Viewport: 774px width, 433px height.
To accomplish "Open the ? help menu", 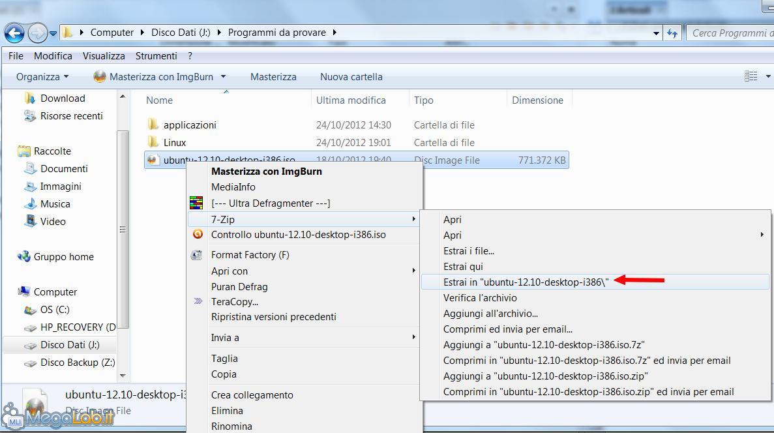I will pyautogui.click(x=190, y=56).
